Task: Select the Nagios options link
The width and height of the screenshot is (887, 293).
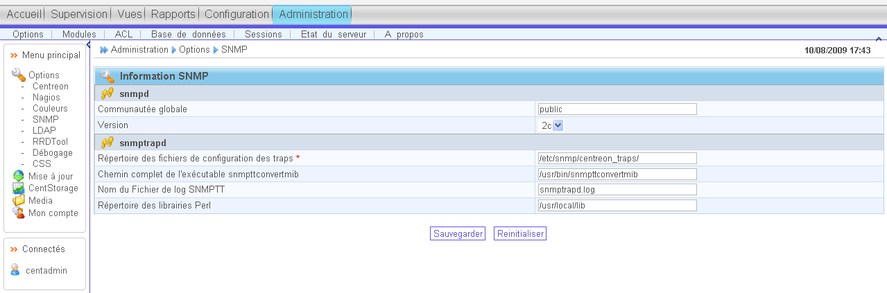Action: point(46,98)
